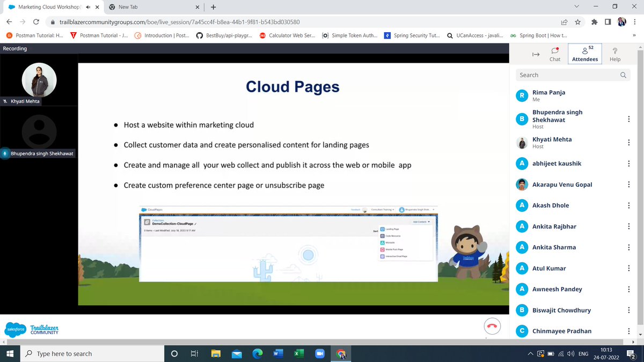Toggle the browser side panel icon
Image resolution: width=644 pixels, height=362 pixels.
608,22
